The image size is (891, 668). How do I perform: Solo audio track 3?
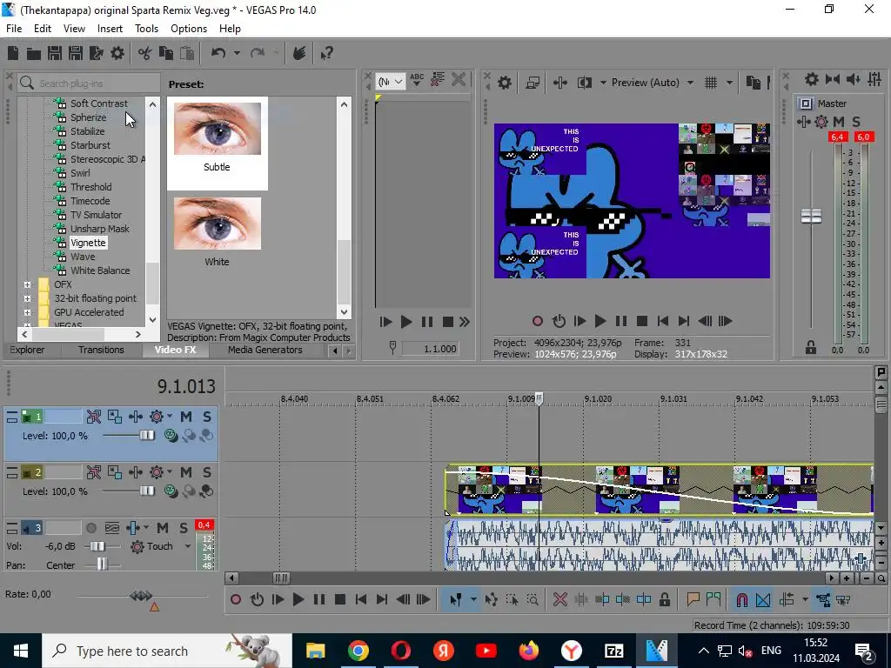[184, 528]
